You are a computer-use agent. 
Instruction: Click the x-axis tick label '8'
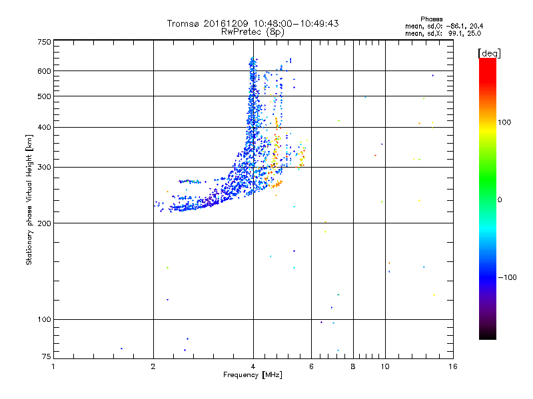click(x=353, y=366)
